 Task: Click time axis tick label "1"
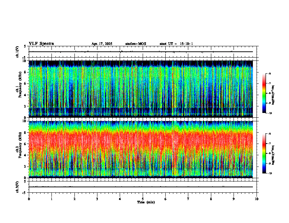pos(52,199)
